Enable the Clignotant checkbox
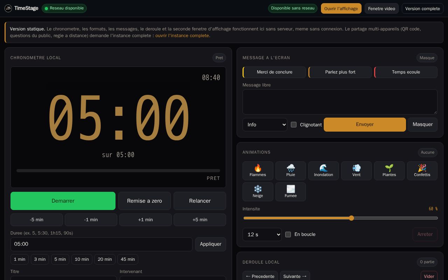The height and width of the screenshot is (280, 448). (x=294, y=125)
